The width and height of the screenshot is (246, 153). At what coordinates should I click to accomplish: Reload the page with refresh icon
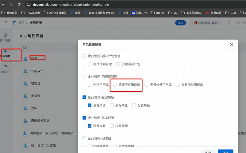tap(19, 5)
